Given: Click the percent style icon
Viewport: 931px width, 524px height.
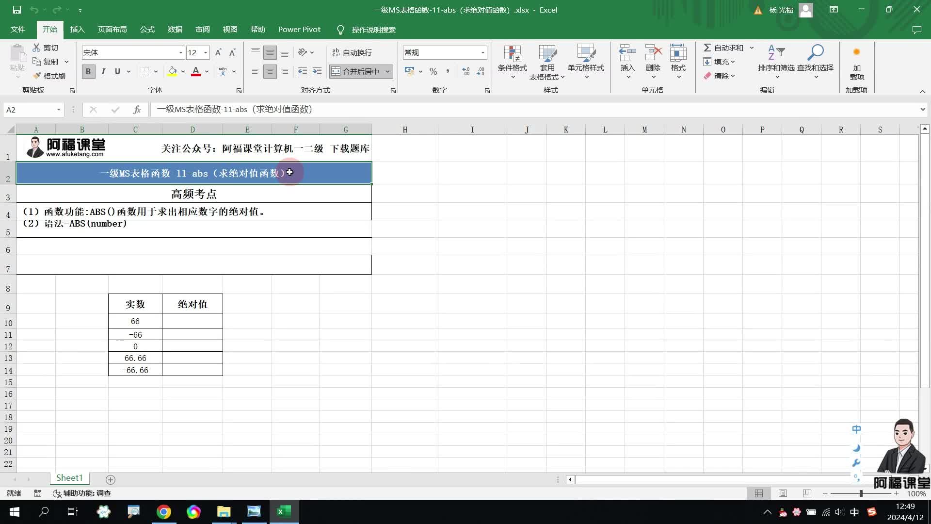Looking at the screenshot, I should [433, 71].
